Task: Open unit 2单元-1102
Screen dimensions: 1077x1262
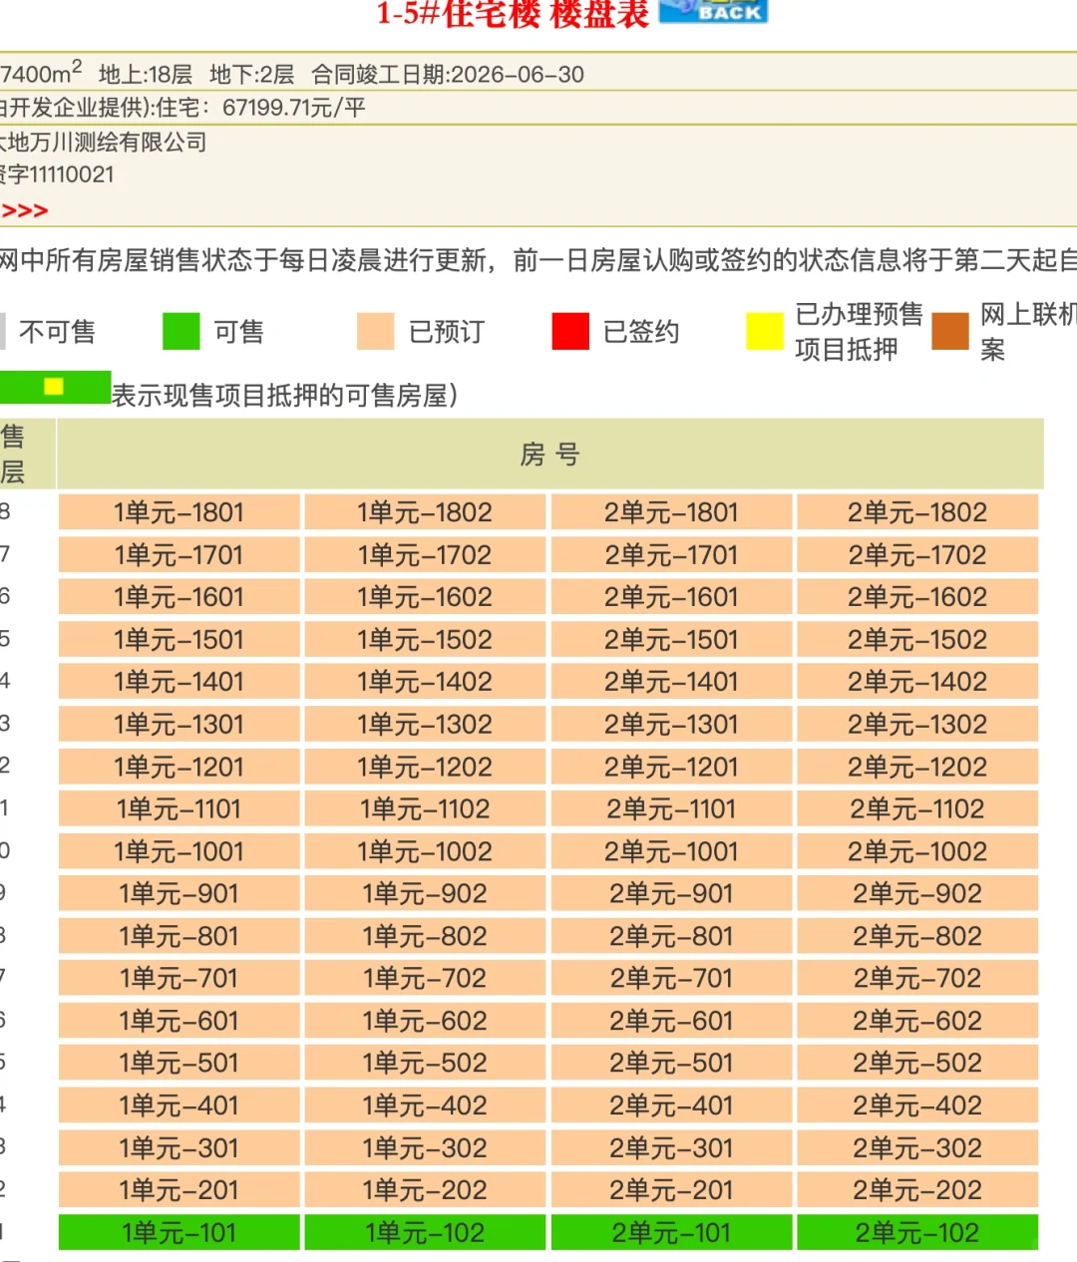Action: tap(917, 808)
